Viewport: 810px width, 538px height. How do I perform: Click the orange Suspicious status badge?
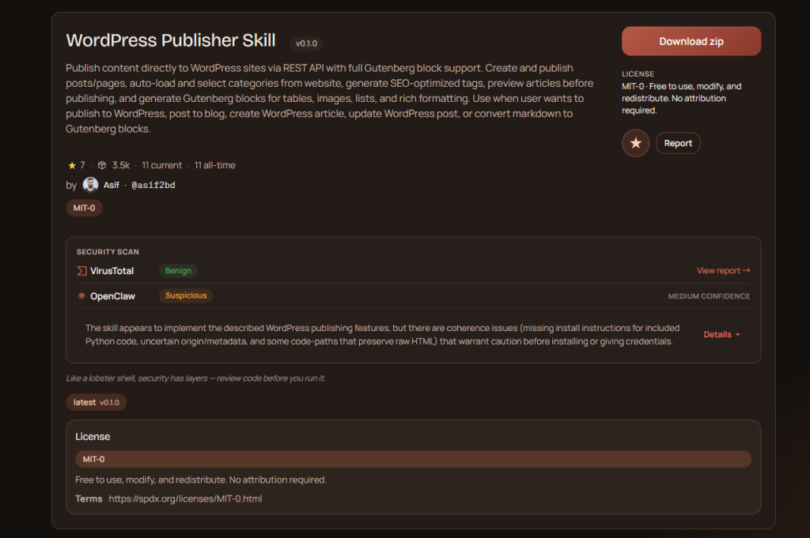click(186, 296)
